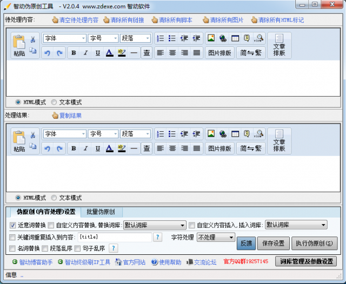Pick highlight color in top editor
Screen dimensions: 346x284
(122, 53)
